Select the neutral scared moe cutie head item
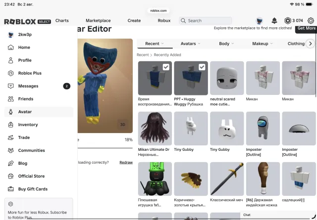Viewport: 317px width, 220px height. click(x=227, y=78)
